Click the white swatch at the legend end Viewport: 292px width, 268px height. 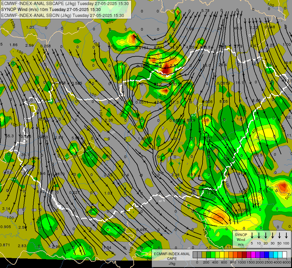pos(284,255)
